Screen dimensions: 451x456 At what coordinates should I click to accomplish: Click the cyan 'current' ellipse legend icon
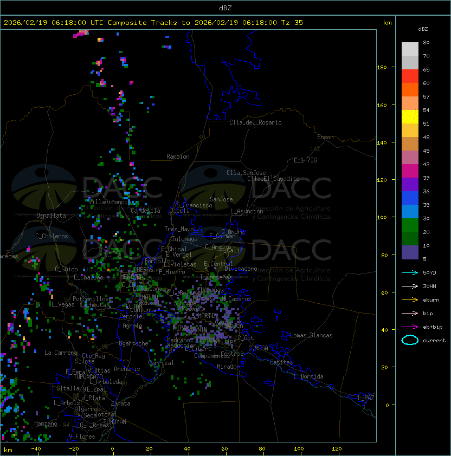pos(410,340)
